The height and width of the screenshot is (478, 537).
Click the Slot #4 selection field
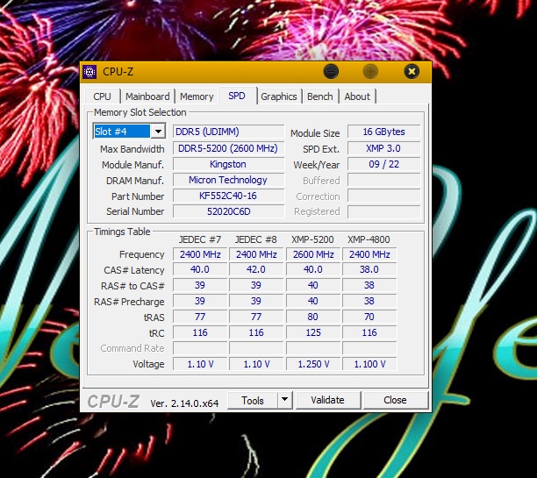coord(122,132)
